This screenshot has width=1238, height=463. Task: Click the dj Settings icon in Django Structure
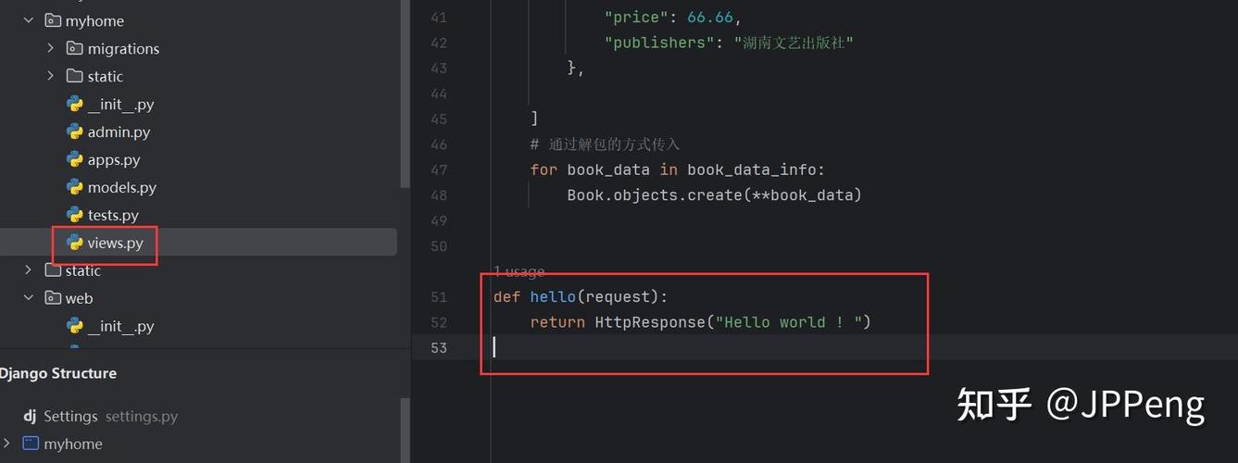point(30,416)
